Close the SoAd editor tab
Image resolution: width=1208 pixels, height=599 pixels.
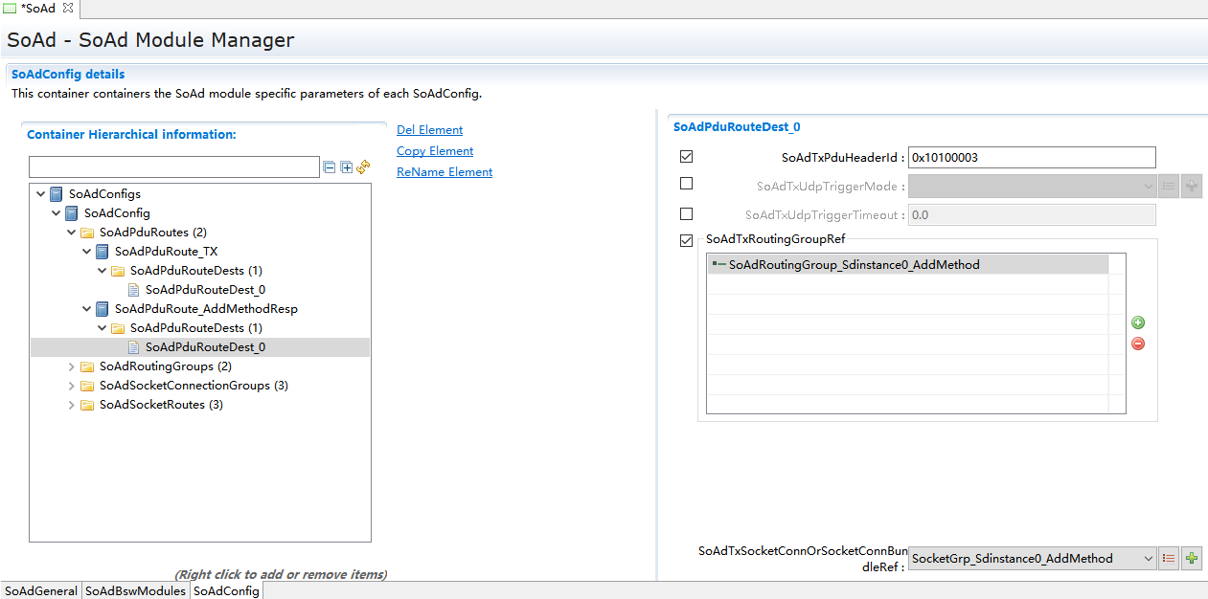point(68,9)
